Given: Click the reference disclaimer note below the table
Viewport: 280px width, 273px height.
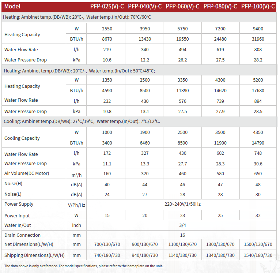Looking at the screenshot, I should (x=83, y=266).
